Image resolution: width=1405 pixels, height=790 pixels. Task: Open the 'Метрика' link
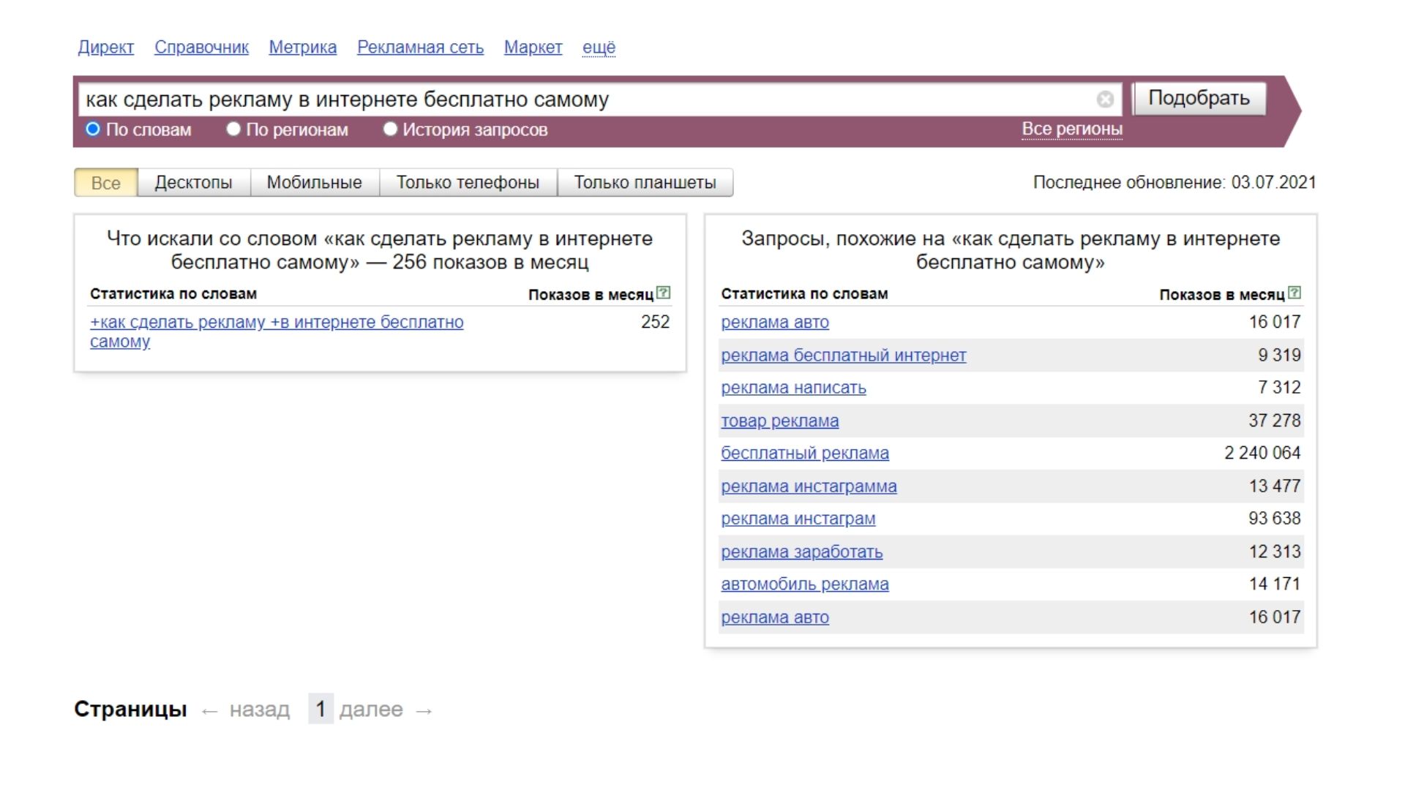303,48
